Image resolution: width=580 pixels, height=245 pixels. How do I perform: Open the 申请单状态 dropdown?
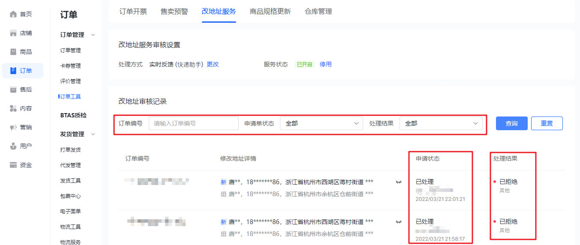click(322, 123)
